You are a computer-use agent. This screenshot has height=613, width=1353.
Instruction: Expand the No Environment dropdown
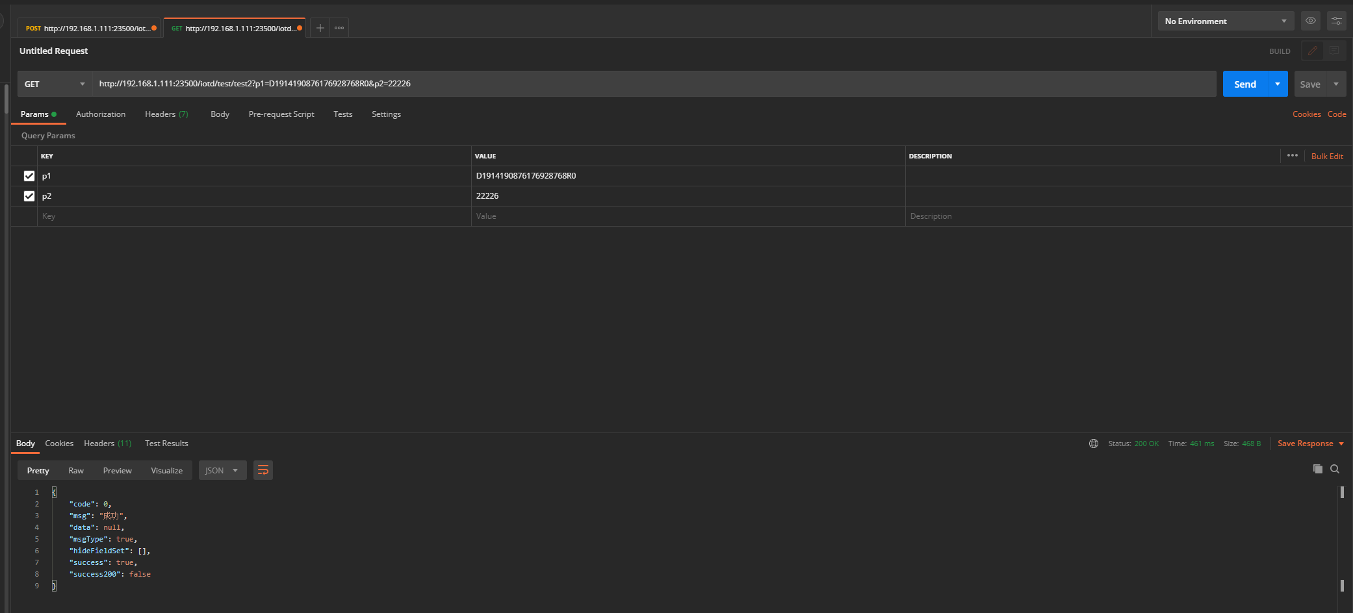(x=1225, y=21)
